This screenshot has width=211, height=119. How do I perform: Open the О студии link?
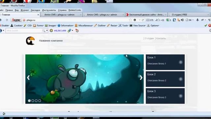click(149, 38)
